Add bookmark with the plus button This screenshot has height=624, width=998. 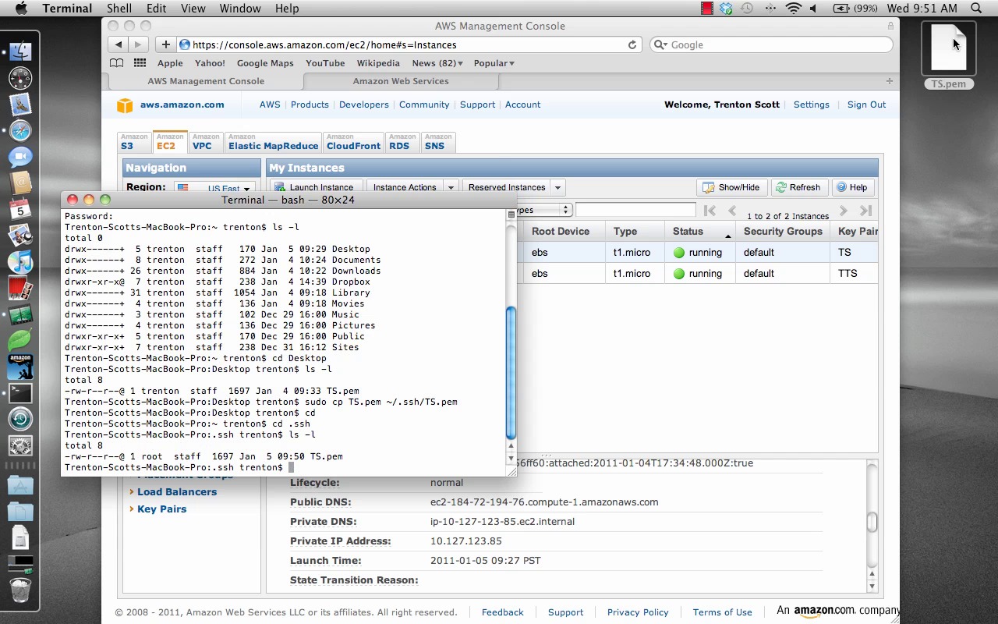[165, 44]
